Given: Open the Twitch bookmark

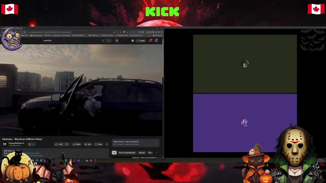Looking at the screenshot, I should [x=48, y=35].
